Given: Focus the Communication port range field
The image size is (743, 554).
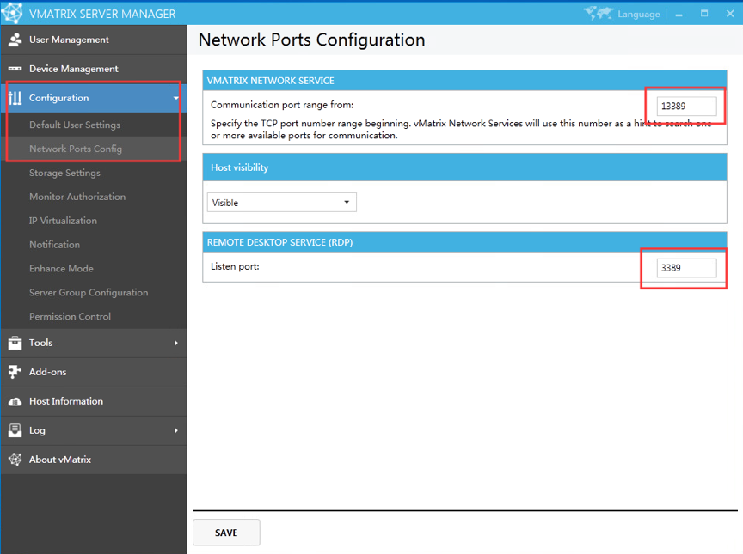Looking at the screenshot, I should point(686,106).
